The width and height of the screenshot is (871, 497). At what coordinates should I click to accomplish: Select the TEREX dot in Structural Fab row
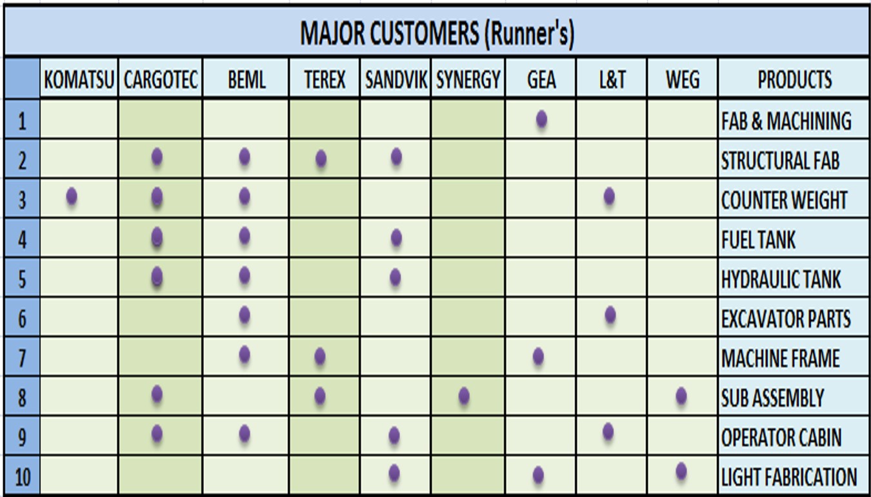pos(321,159)
